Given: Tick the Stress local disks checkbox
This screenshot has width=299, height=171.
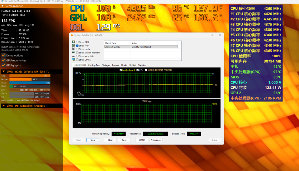Looking at the screenshot, I should click(77, 56).
